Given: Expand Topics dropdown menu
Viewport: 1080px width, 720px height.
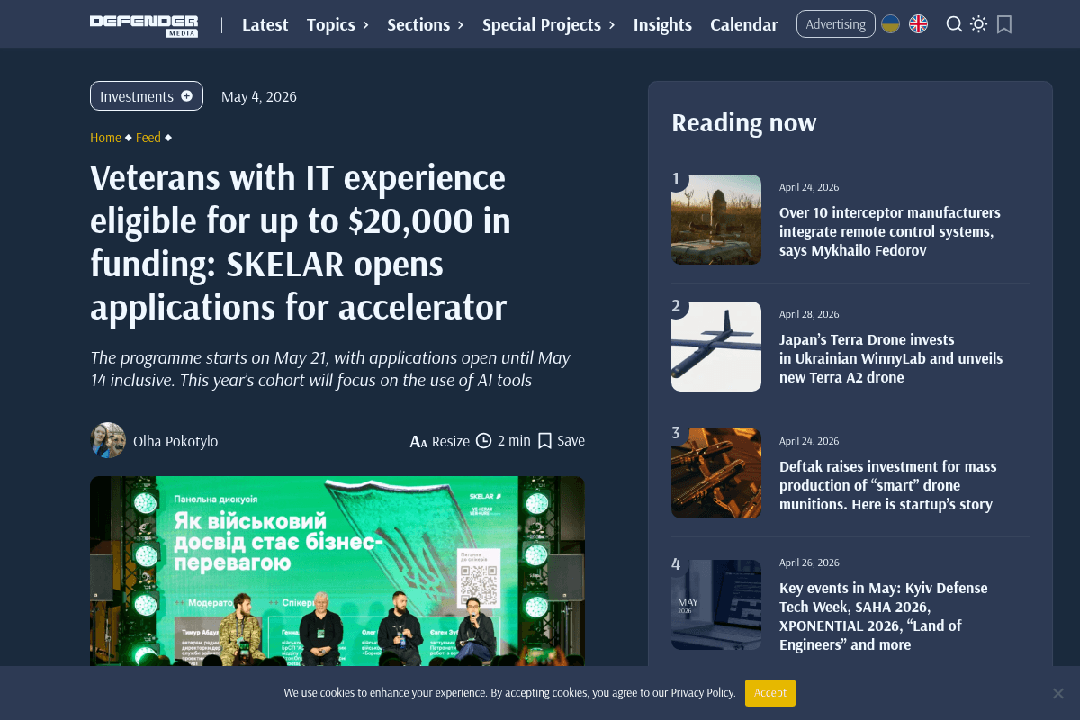Looking at the screenshot, I should click(x=337, y=24).
